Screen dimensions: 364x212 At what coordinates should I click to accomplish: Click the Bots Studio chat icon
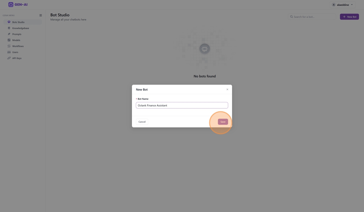click(x=9, y=22)
